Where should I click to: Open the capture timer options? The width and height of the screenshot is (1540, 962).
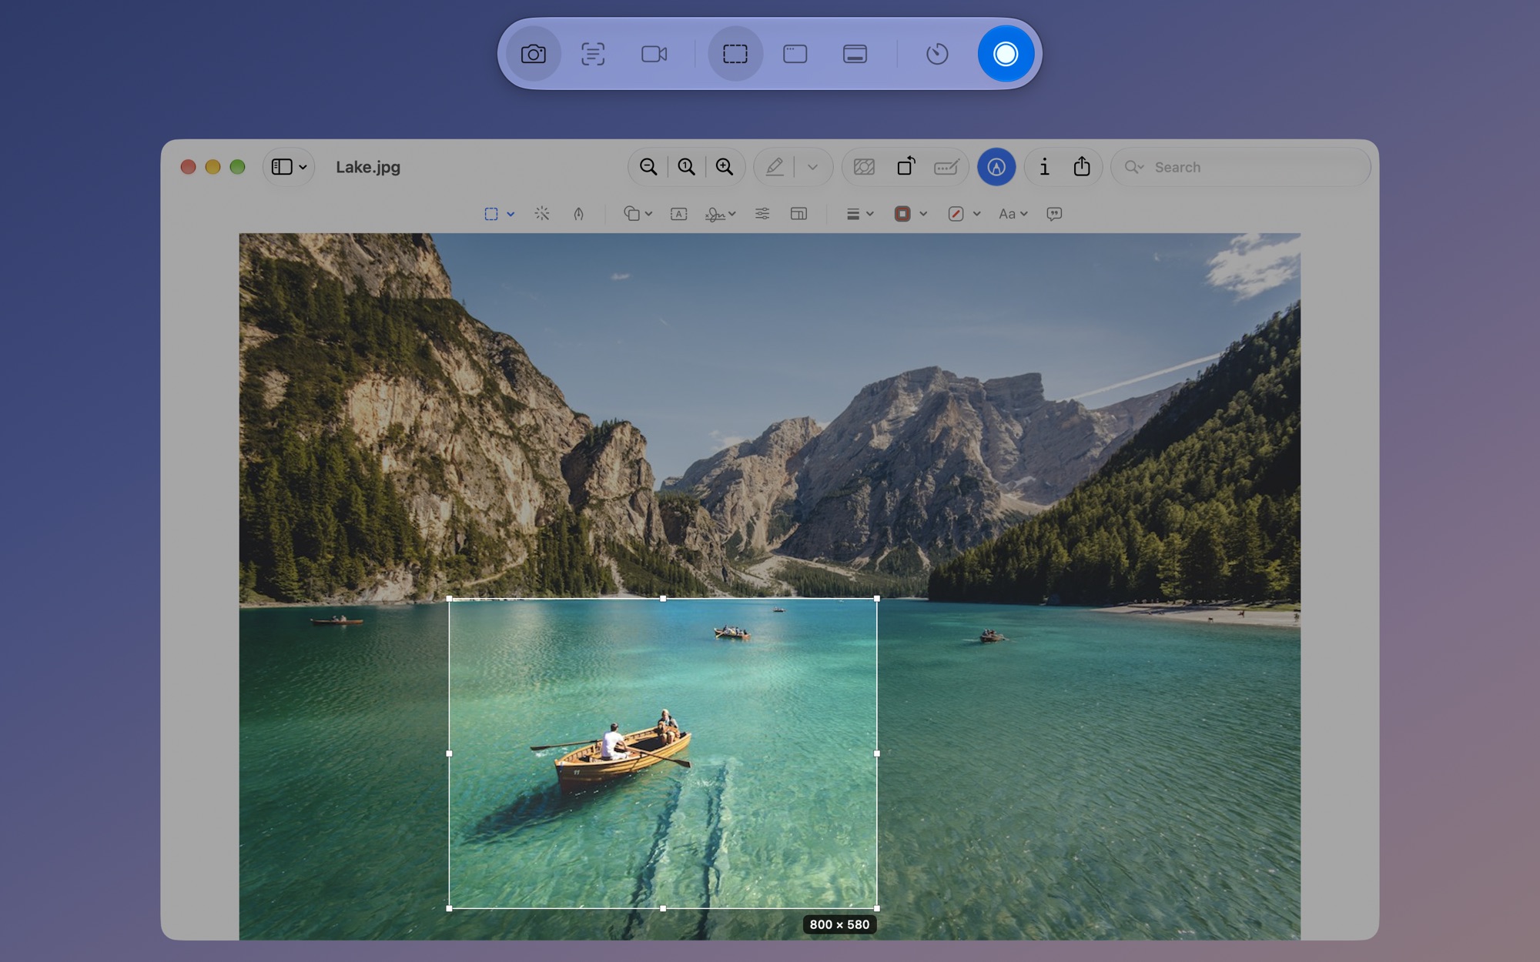[937, 54]
